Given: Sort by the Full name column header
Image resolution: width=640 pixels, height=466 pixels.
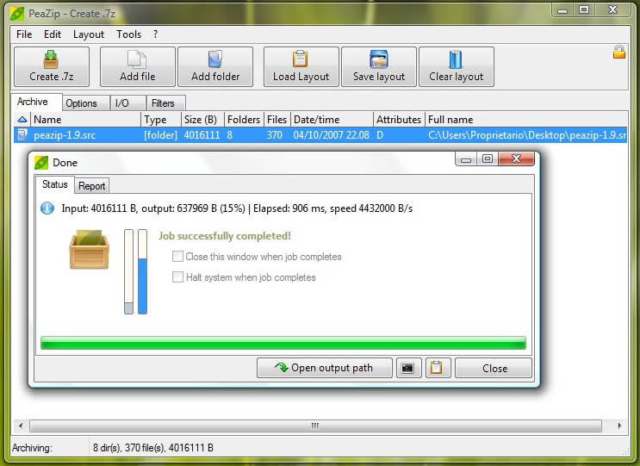Looking at the screenshot, I should click(526, 120).
